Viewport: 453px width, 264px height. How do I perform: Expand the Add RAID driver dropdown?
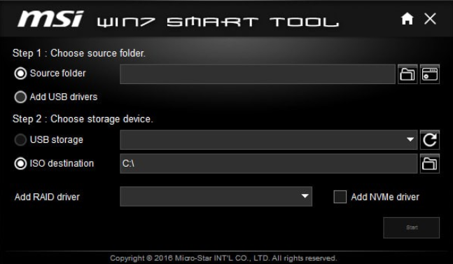[216, 196]
